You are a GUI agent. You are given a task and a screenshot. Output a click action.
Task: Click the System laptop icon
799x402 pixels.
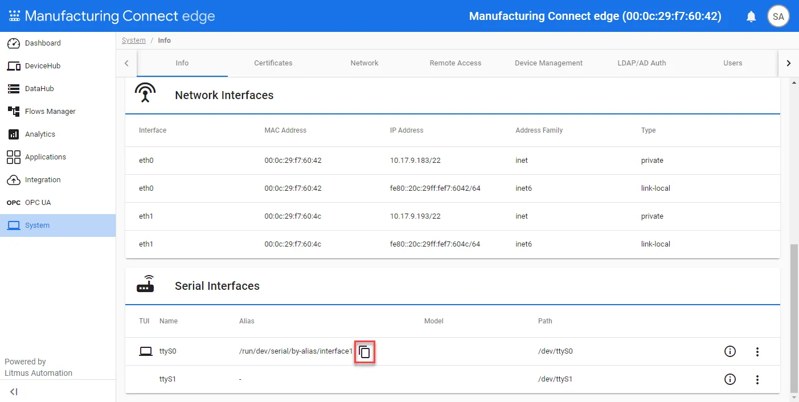point(14,225)
